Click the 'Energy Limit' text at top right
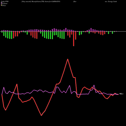Image resolution: width=126 pixels, height=126 pixels. tap(112, 2)
